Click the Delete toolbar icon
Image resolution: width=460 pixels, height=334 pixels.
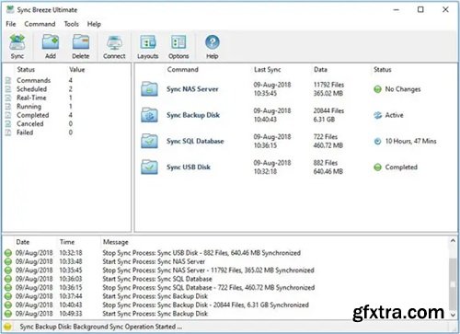(81, 42)
